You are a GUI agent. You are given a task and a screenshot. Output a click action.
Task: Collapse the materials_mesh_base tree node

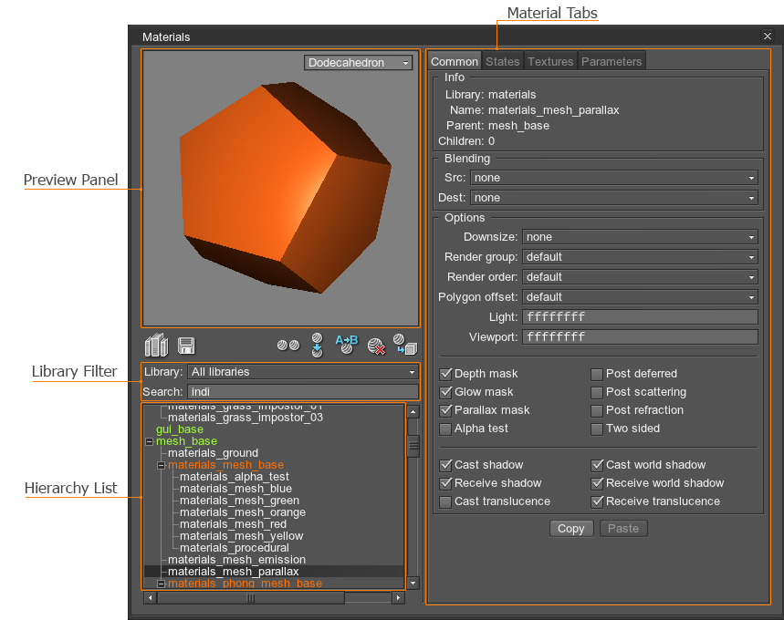[x=161, y=465]
